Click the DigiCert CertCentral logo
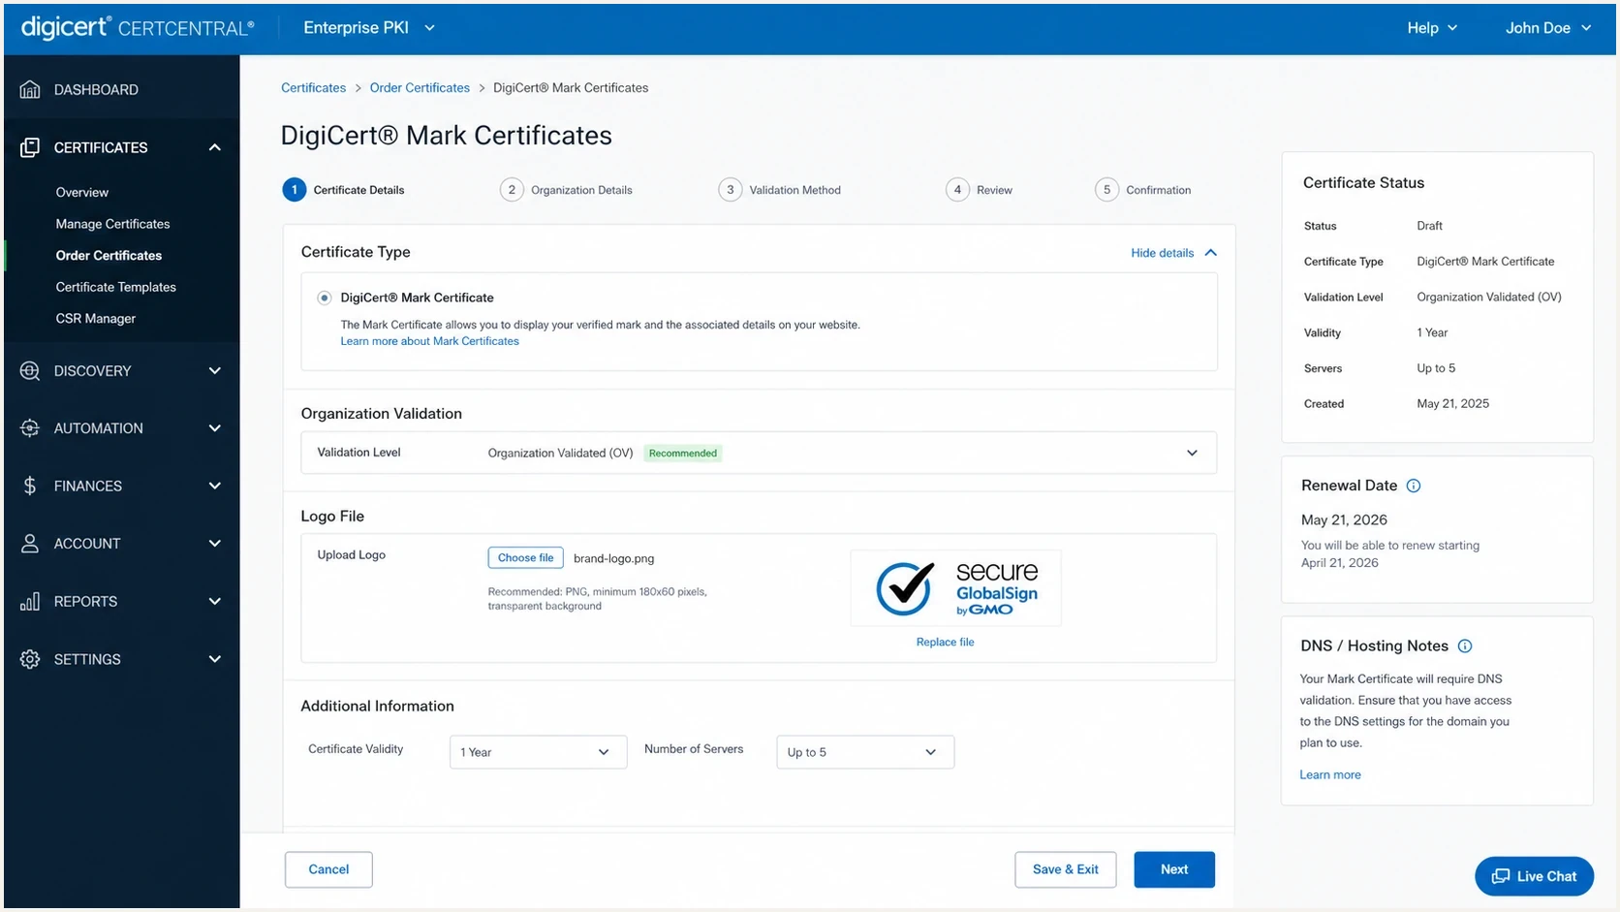Viewport: 1620px width, 912px height. coord(138,28)
